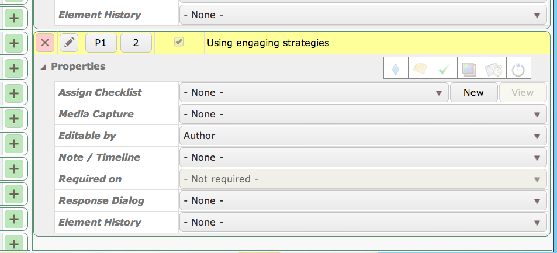557x253 pixels.
Task: Click the stacked images media icon
Action: tap(469, 70)
